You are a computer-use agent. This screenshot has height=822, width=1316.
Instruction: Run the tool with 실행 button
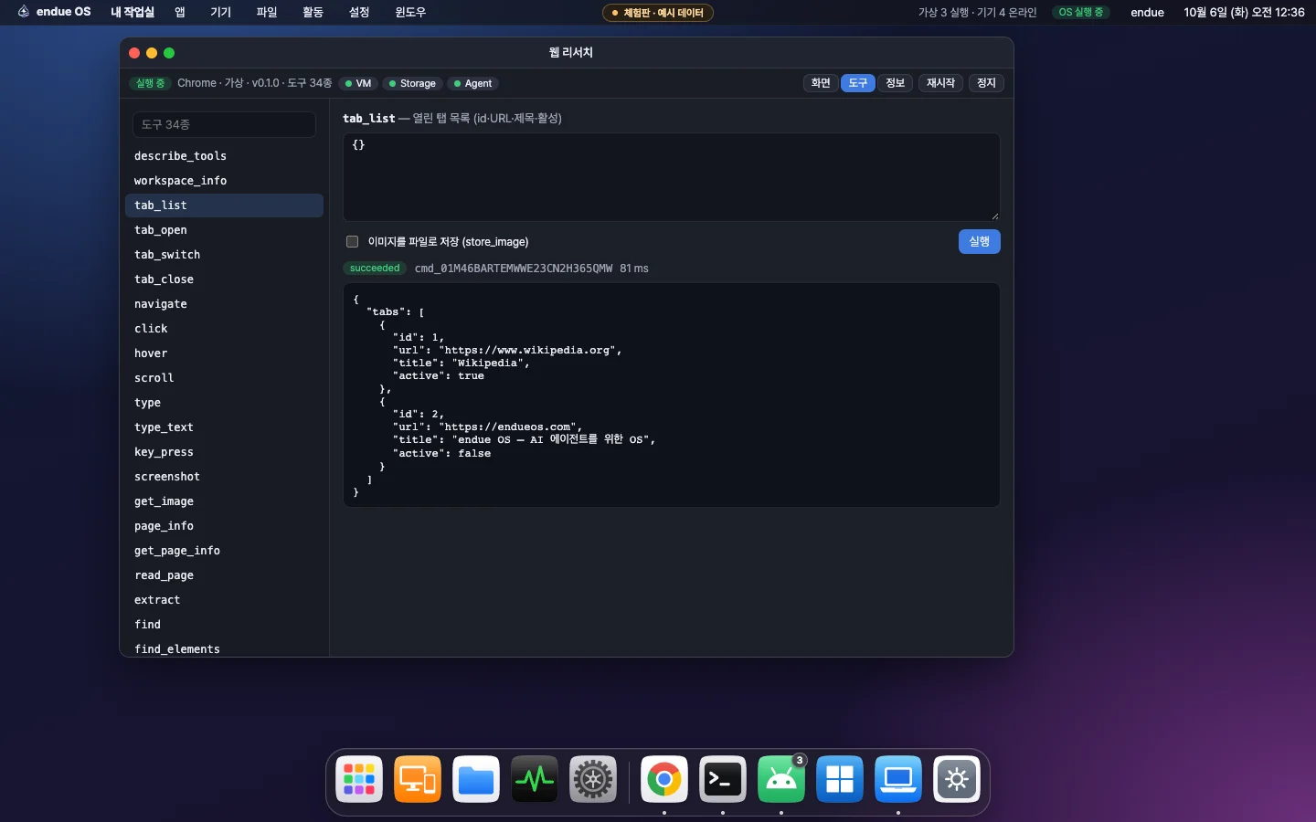pos(979,241)
